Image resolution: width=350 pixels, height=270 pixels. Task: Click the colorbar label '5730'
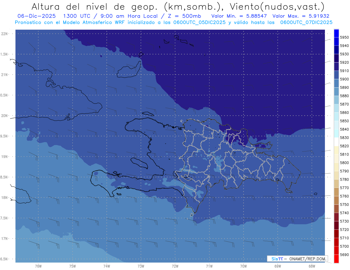tap(344, 221)
